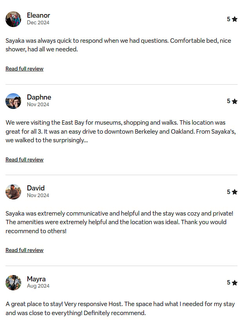This screenshot has width=247, height=326.
Task: Click the Aug 2024 review date
Action: tap(38, 286)
